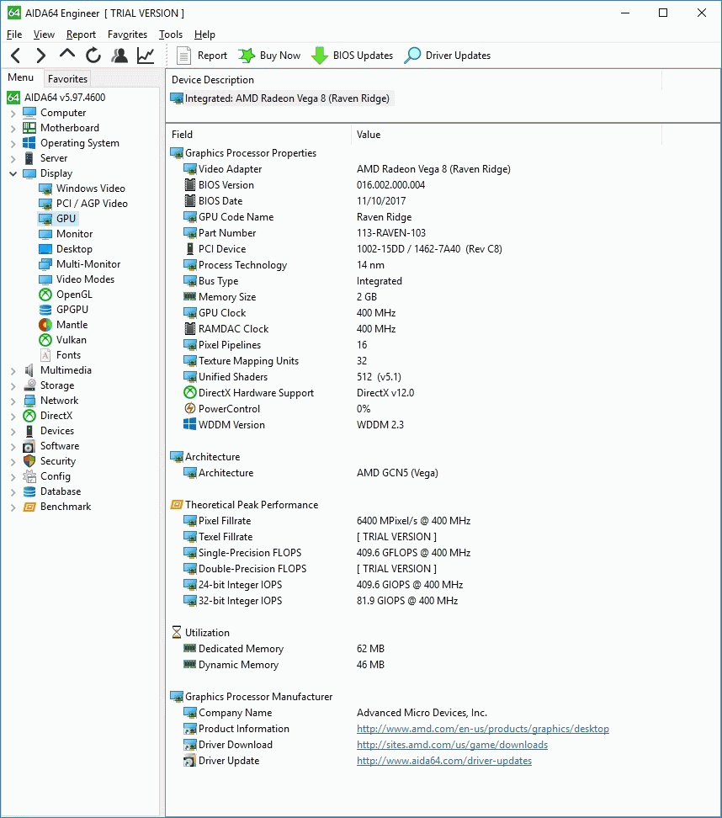Screen dimensions: 722x818
Task: Expand the Storage tree node
Action: (x=13, y=386)
